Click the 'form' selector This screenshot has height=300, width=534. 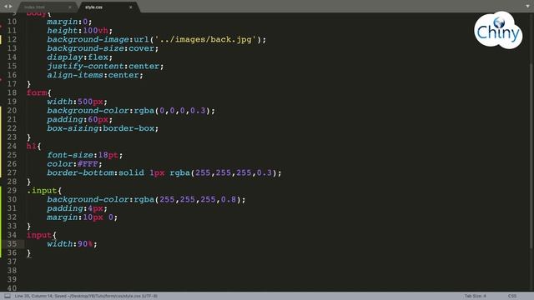click(37, 92)
